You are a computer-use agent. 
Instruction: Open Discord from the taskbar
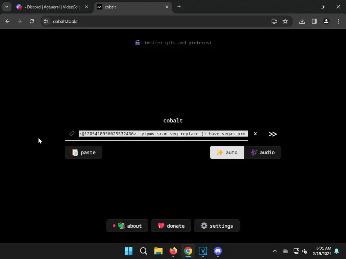(x=218, y=251)
